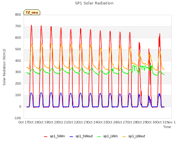This screenshot has height=142, width=189.
Task: Click the 300 y-axis tick label
Action: pos(18,72)
